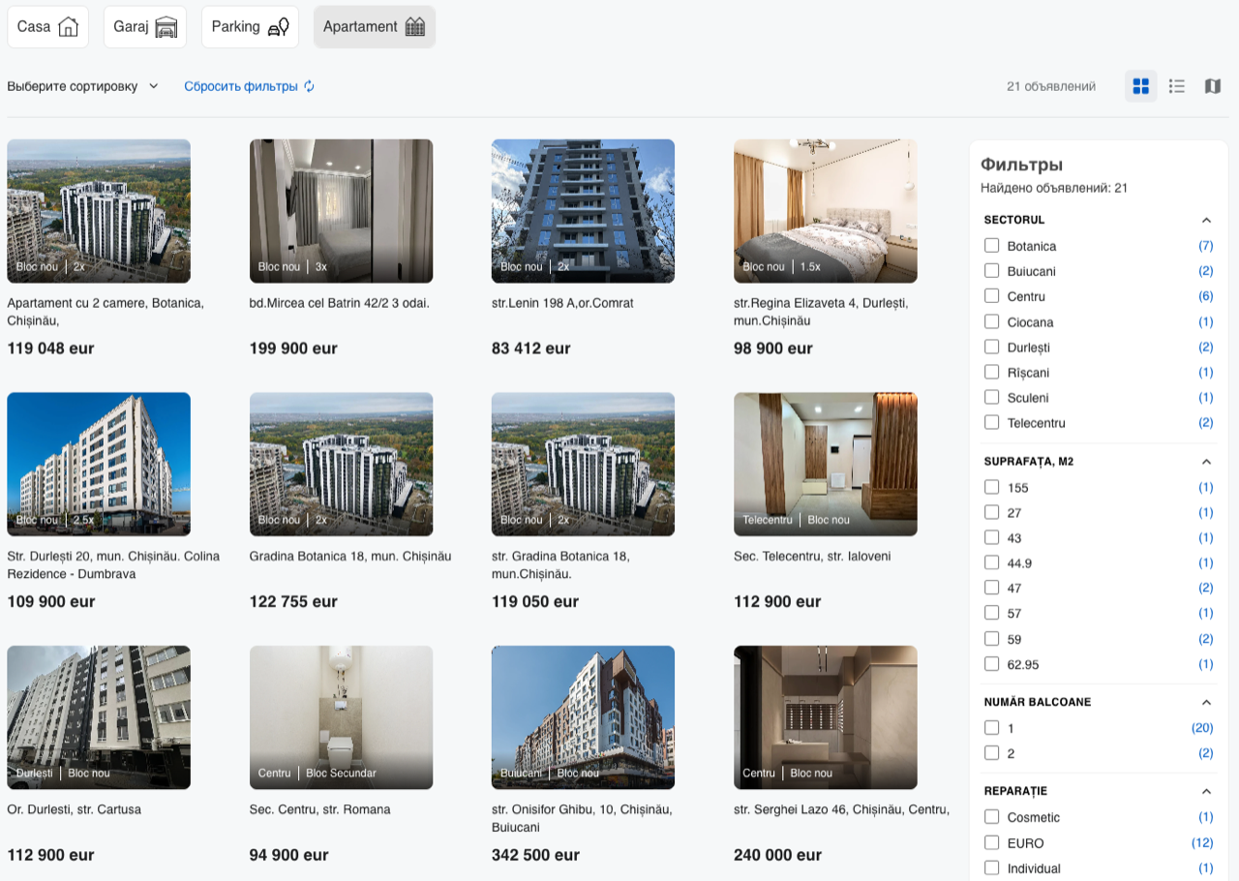Image resolution: width=1239 pixels, height=881 pixels.
Task: Select the Apartament category
Action: pyautogui.click(x=375, y=27)
